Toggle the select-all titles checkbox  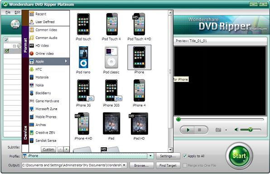pos(6,40)
